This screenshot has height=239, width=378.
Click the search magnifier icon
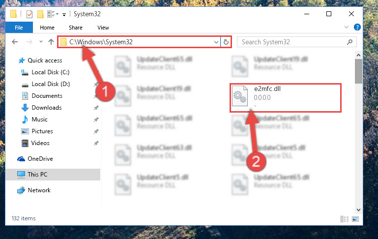coord(349,42)
